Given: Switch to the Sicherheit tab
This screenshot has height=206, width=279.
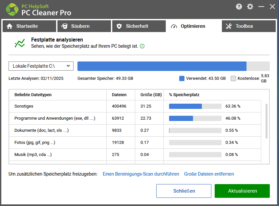Looking at the screenshot, I should (139, 26).
